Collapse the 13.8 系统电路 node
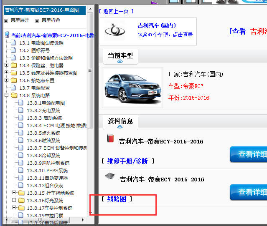This screenshot has width=267, height=226. (6, 95)
